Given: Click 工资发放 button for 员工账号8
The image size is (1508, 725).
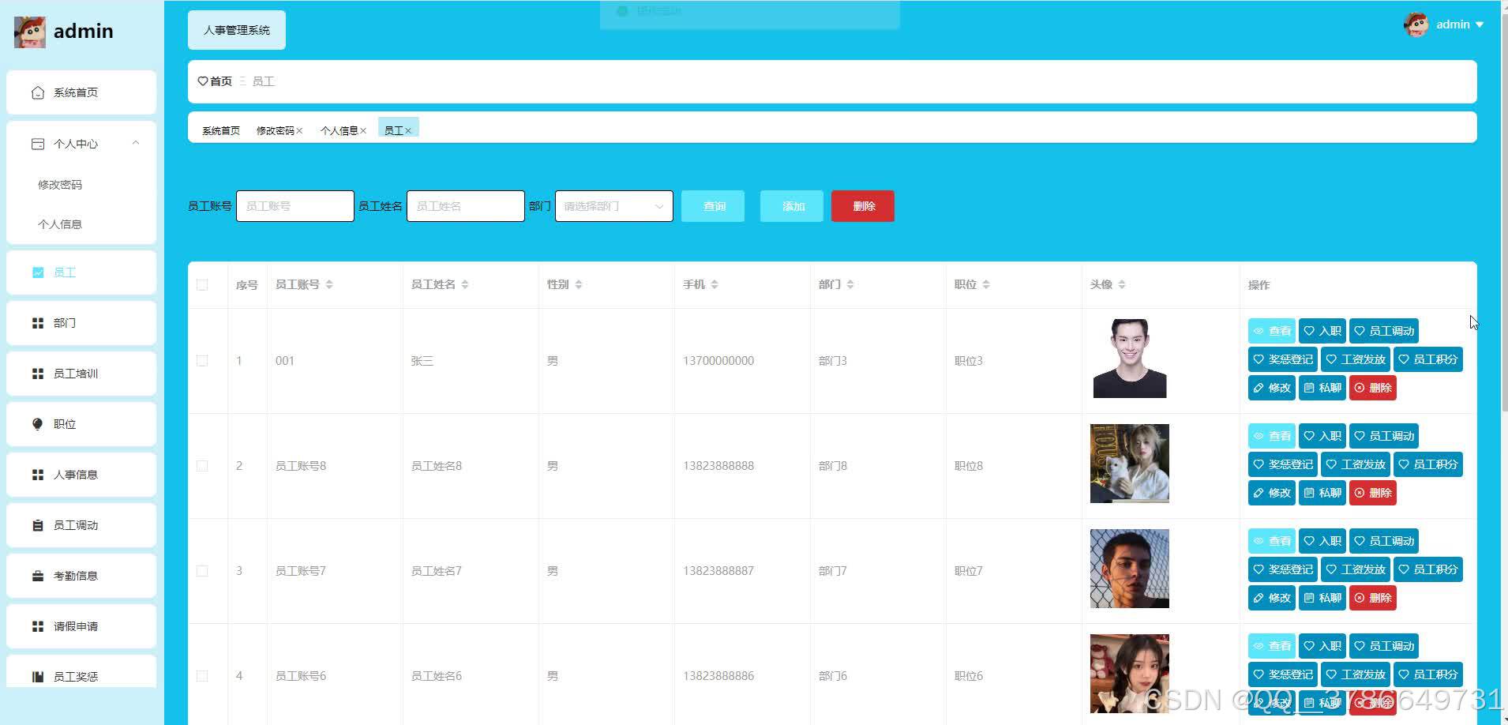Looking at the screenshot, I should [x=1356, y=464].
